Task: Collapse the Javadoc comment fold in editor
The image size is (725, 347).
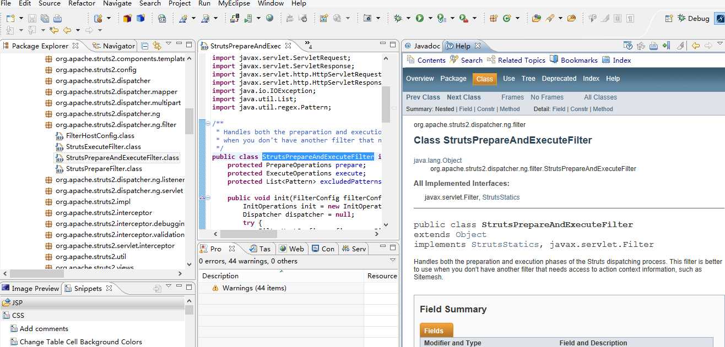Action: click(208, 124)
